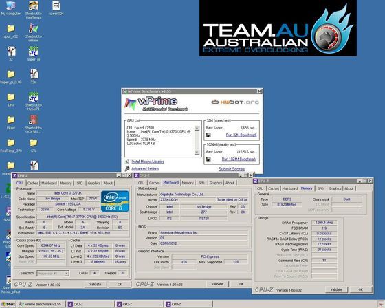Select Graphics tab in middle CPU-Z window
This screenshot has width=385, height=308.
click(216, 183)
